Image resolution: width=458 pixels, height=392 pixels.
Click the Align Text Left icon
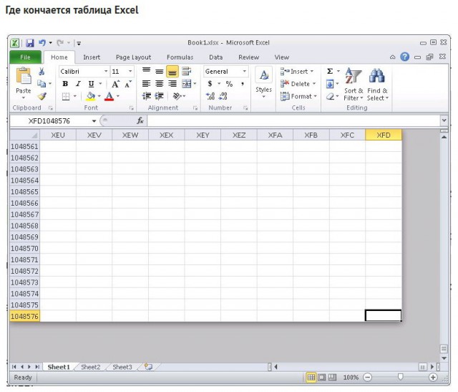(146, 84)
